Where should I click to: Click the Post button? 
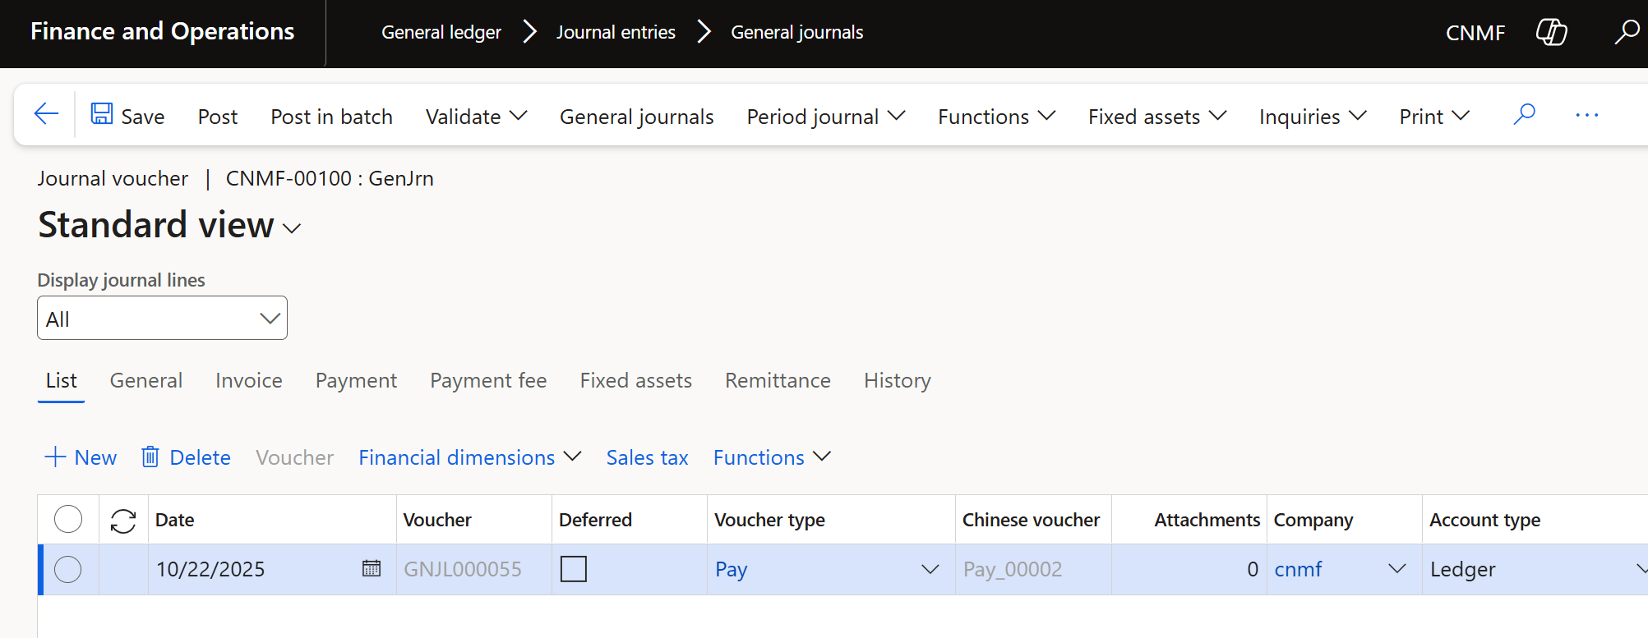click(x=217, y=117)
